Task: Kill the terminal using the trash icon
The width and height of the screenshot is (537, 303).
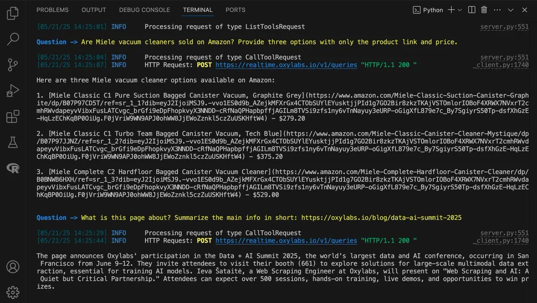Action: (x=485, y=9)
